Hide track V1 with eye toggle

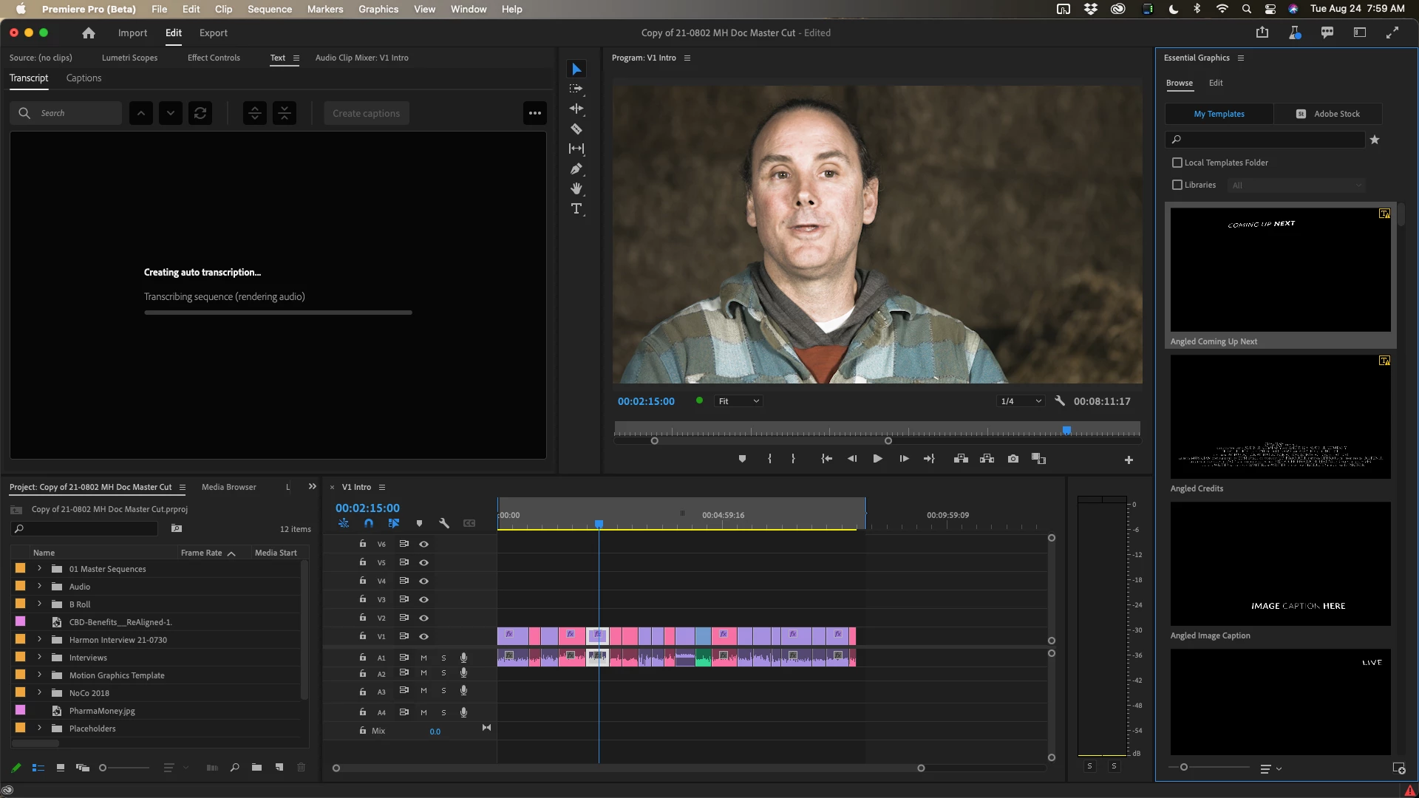[x=424, y=636]
